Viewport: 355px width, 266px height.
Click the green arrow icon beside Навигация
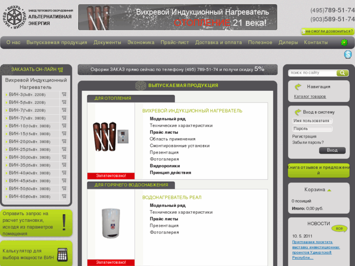(298, 86)
